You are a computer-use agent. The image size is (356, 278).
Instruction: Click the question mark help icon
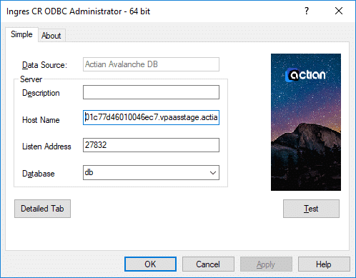[x=307, y=11]
